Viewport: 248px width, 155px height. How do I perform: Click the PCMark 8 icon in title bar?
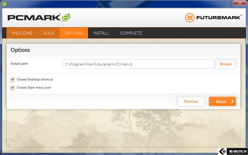pyautogui.click(x=4, y=4)
